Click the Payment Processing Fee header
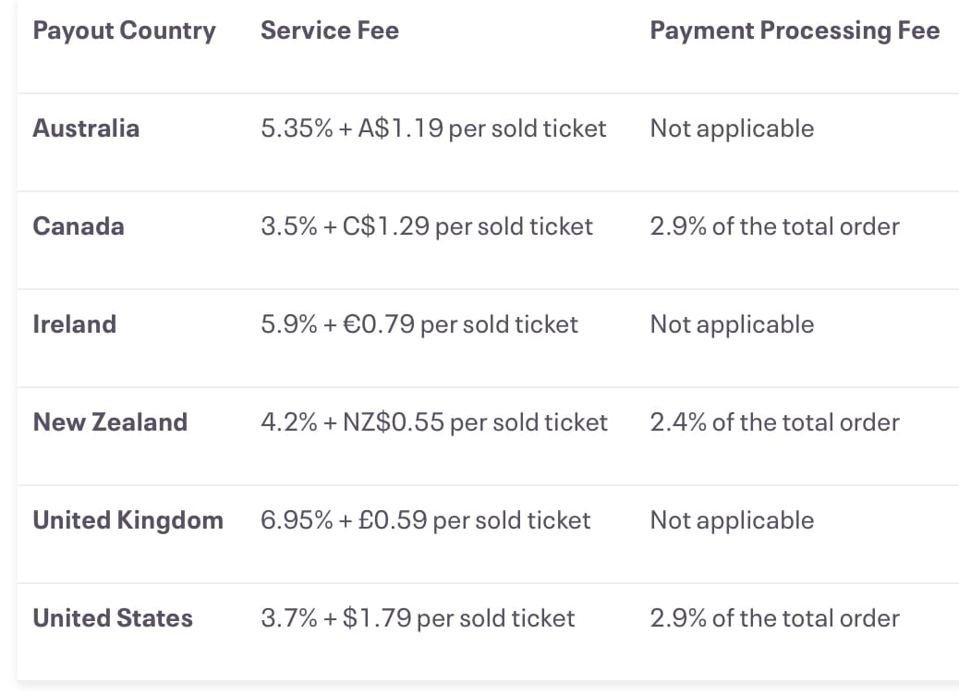Screen dimensions: 959x695 point(795,30)
